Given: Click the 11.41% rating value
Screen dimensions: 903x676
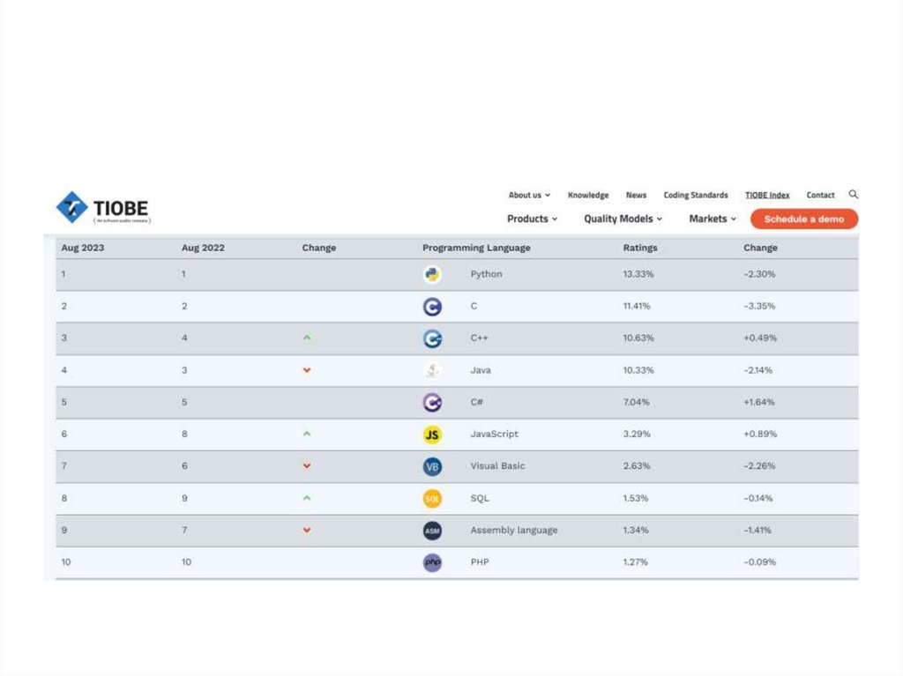Looking at the screenshot, I should tap(637, 307).
